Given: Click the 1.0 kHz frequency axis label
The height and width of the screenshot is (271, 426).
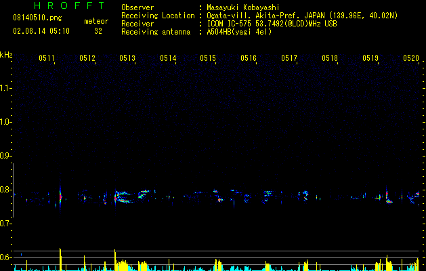Looking at the screenshot, I should 5,122.
